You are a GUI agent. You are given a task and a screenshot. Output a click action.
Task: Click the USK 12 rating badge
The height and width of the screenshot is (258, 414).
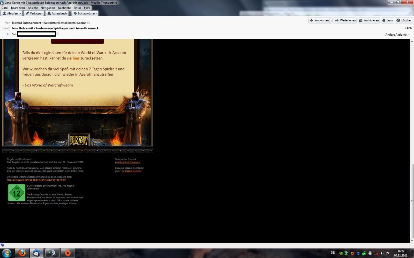pos(17,192)
